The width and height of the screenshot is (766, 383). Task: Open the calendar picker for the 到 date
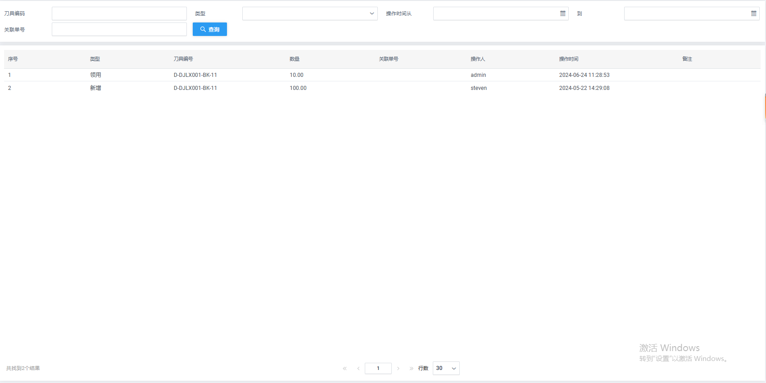(753, 13)
